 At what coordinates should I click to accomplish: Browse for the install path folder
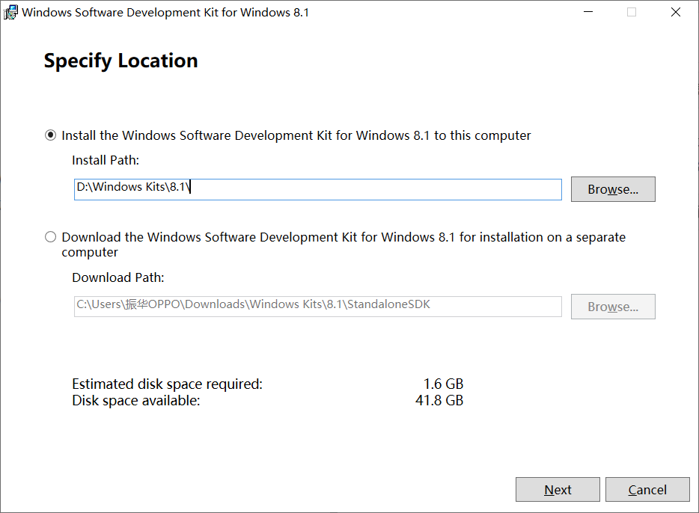point(613,189)
